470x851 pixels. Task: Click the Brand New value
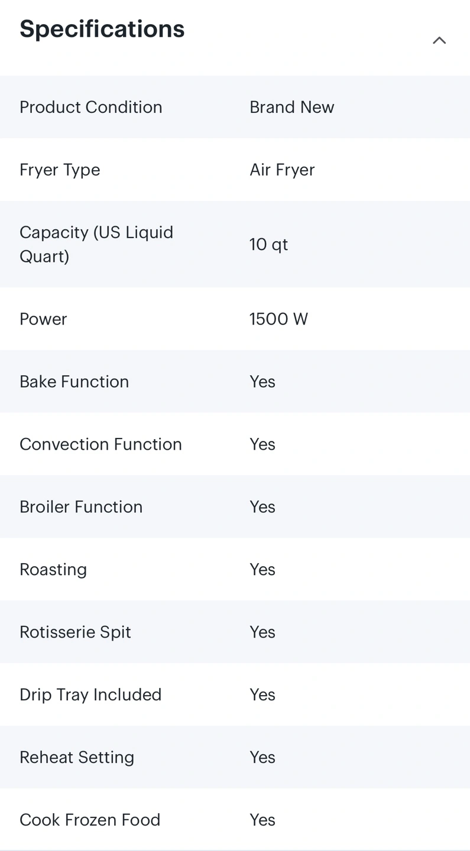pos(291,107)
